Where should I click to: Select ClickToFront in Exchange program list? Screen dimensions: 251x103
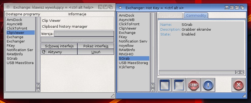(20, 28)
